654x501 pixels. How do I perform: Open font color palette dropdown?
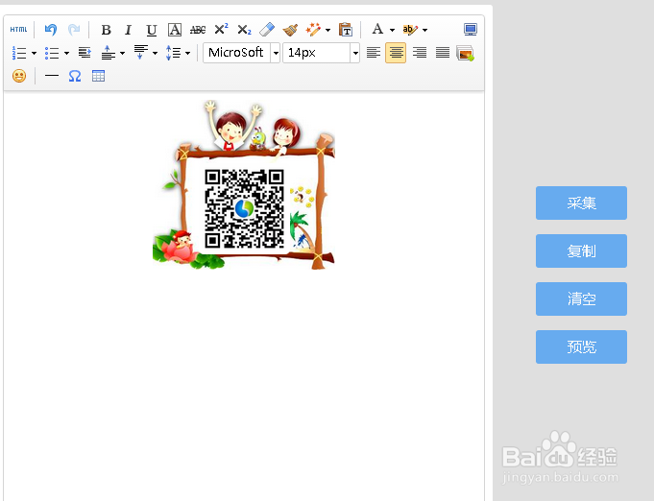[x=392, y=30]
